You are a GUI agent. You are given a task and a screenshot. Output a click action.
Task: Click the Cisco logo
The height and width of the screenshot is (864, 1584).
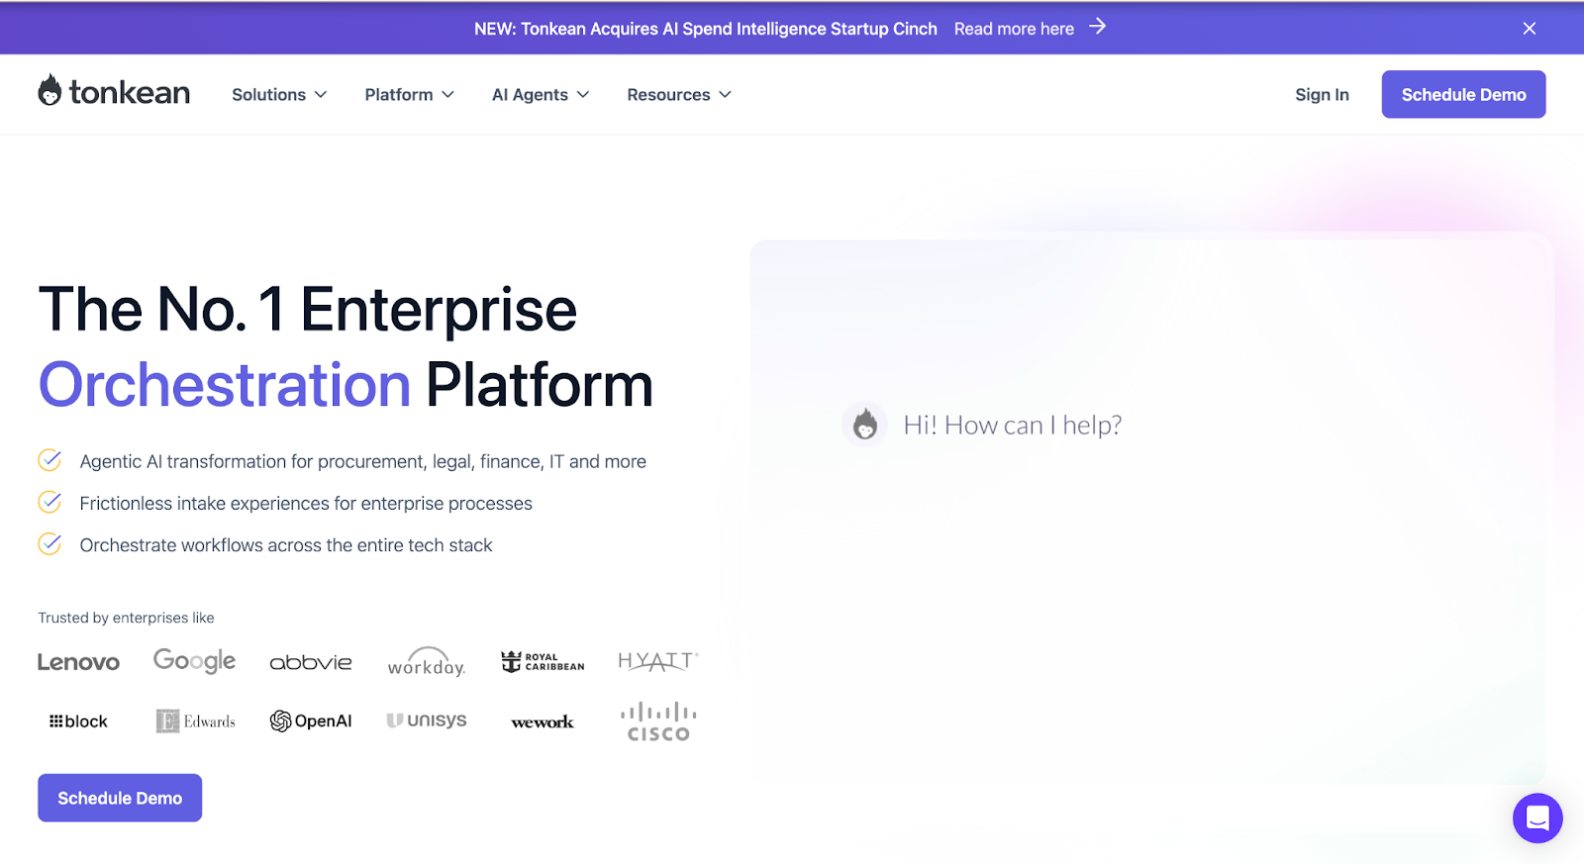click(x=658, y=721)
